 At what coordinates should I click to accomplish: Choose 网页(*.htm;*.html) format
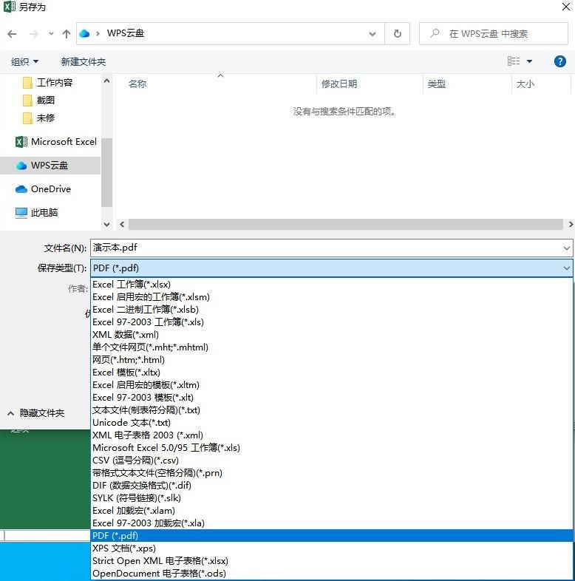pos(332,360)
